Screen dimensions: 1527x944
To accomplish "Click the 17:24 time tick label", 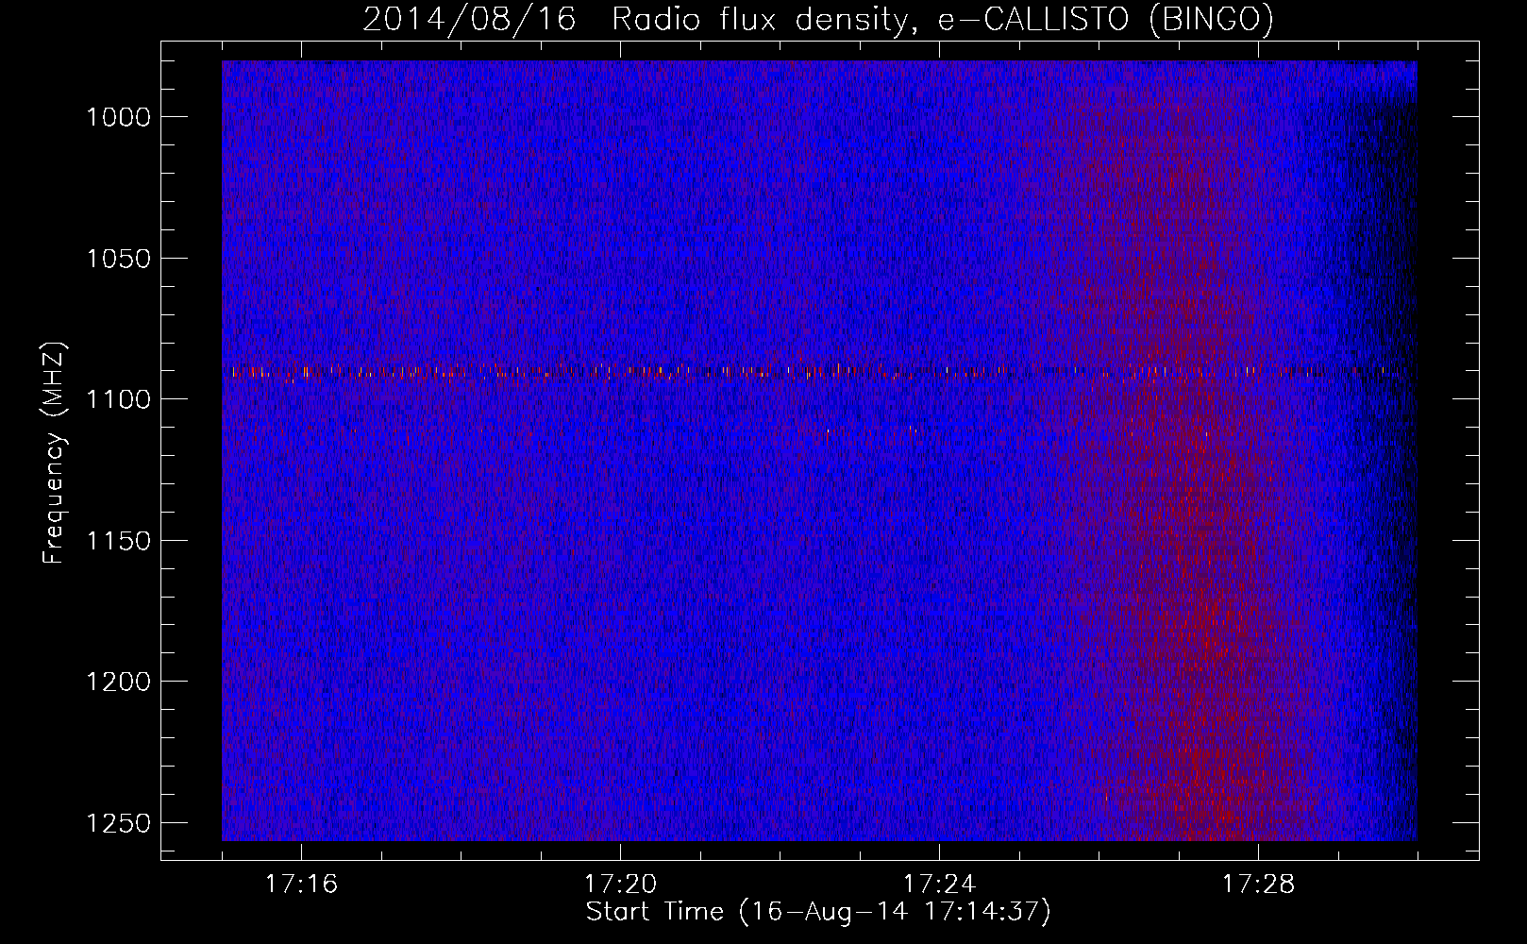I will (939, 885).
